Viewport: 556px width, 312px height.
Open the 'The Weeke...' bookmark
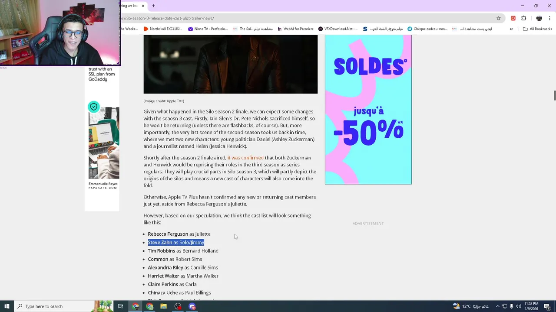coord(129,29)
